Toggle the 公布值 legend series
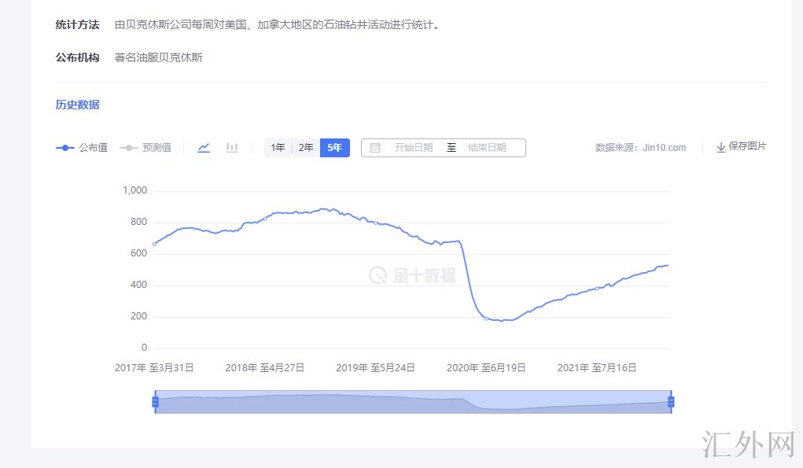 [x=82, y=147]
